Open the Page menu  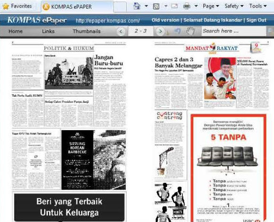pyautogui.click(x=211, y=6)
